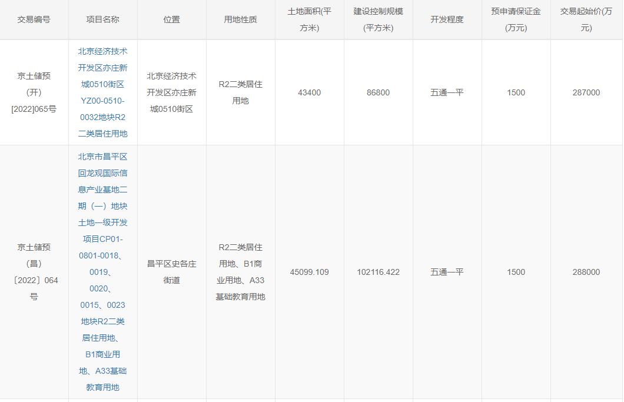Click the 交易起始价 column header
624x402 pixels.
586,19
